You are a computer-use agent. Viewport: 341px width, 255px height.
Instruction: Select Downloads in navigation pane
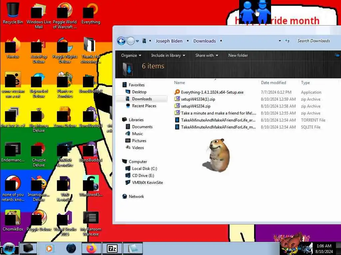pyautogui.click(x=142, y=99)
